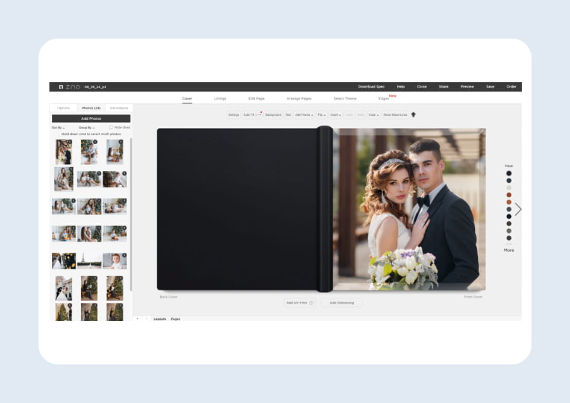
Task: Click the usage badge on first photo thumbnail
Action: 70,142
